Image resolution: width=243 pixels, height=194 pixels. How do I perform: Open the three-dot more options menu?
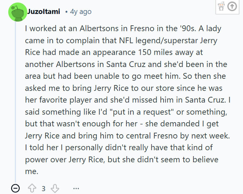pyautogui.click(x=76, y=189)
